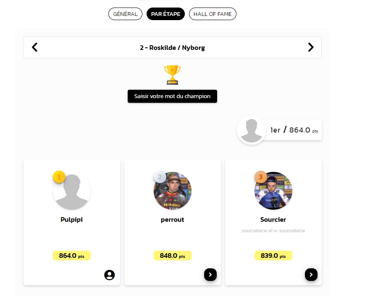Click the trophy icon above the champion button

point(172,75)
